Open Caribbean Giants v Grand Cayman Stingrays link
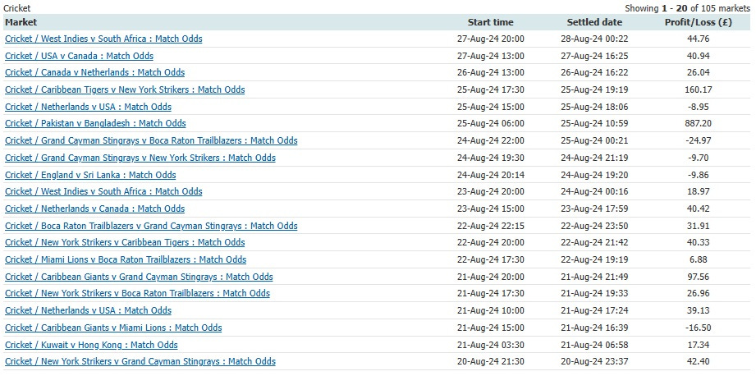Viewport: 756px width, 376px height. pyautogui.click(x=139, y=277)
